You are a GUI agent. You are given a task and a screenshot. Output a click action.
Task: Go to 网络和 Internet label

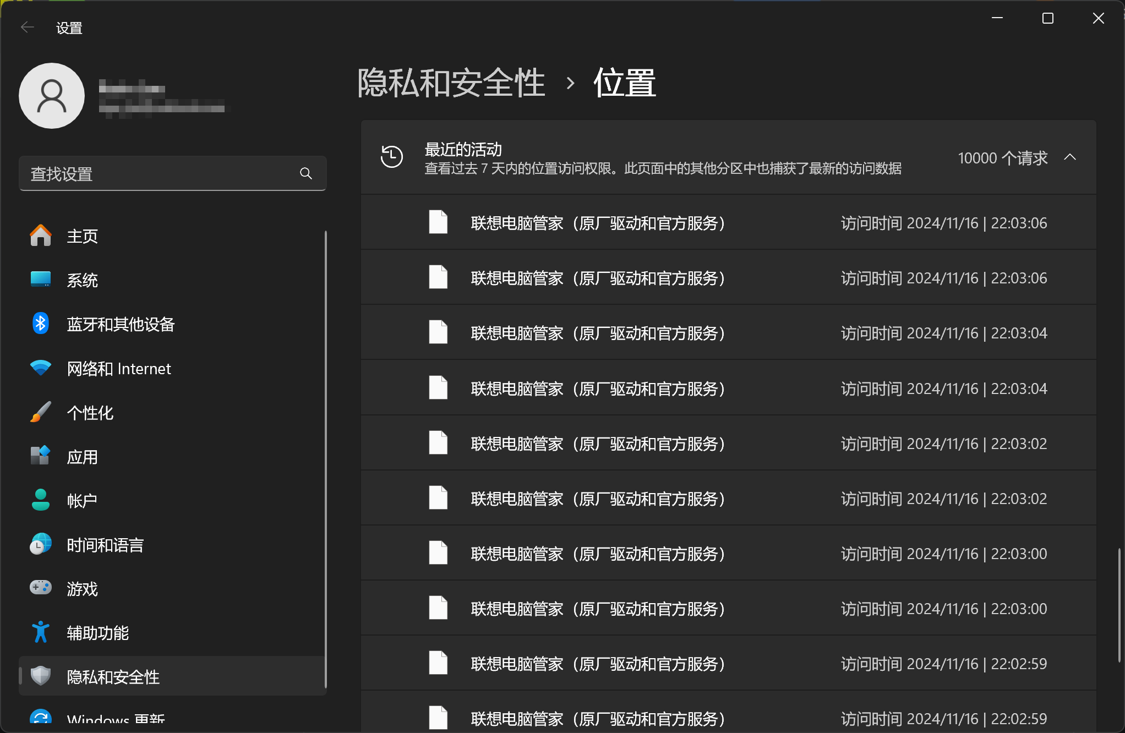click(x=119, y=368)
